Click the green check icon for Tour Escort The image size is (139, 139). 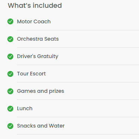(x=10, y=74)
